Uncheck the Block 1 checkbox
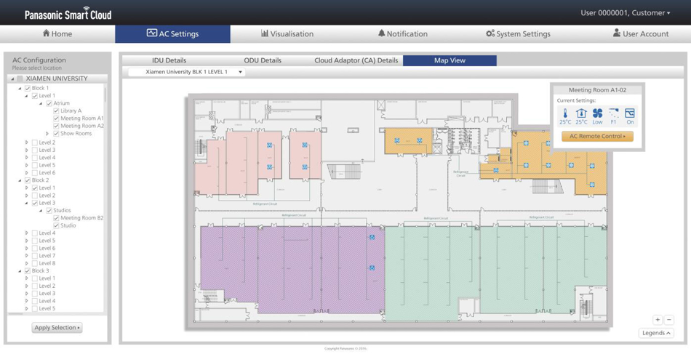The image size is (691, 354). [x=28, y=89]
